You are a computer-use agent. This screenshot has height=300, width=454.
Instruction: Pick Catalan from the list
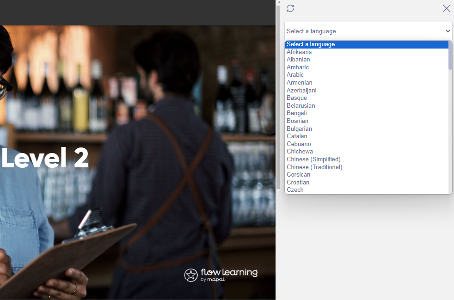[366, 136]
